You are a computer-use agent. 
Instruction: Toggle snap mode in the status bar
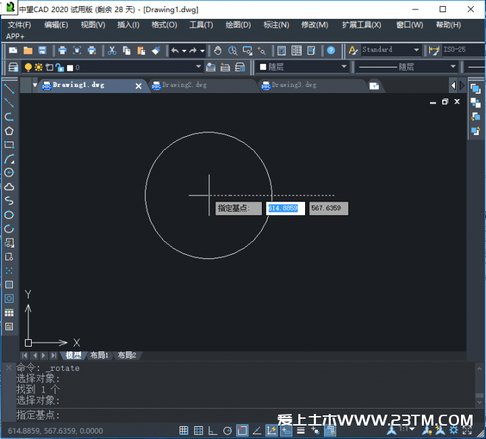click(184, 430)
